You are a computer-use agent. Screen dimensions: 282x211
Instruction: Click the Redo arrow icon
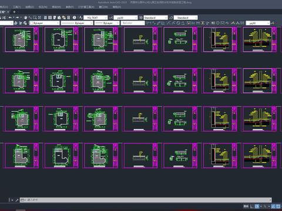point(17,18)
